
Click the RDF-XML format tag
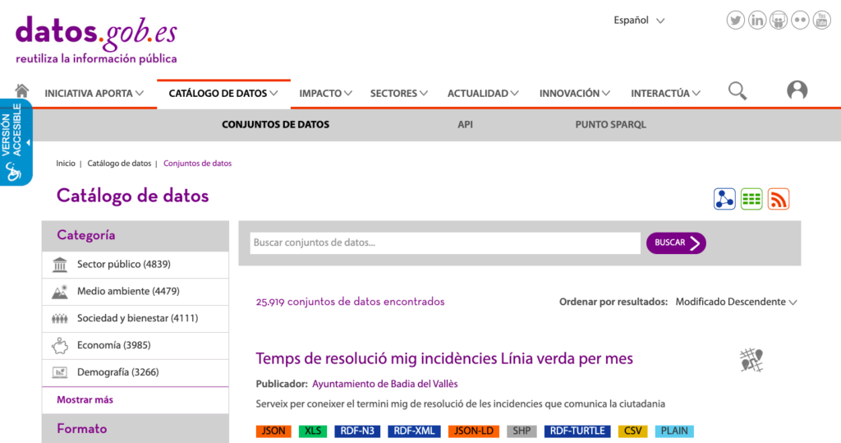click(414, 431)
